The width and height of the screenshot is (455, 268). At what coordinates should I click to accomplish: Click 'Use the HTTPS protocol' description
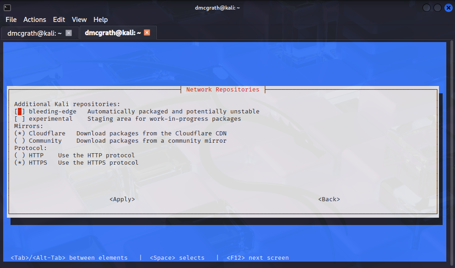(98, 162)
